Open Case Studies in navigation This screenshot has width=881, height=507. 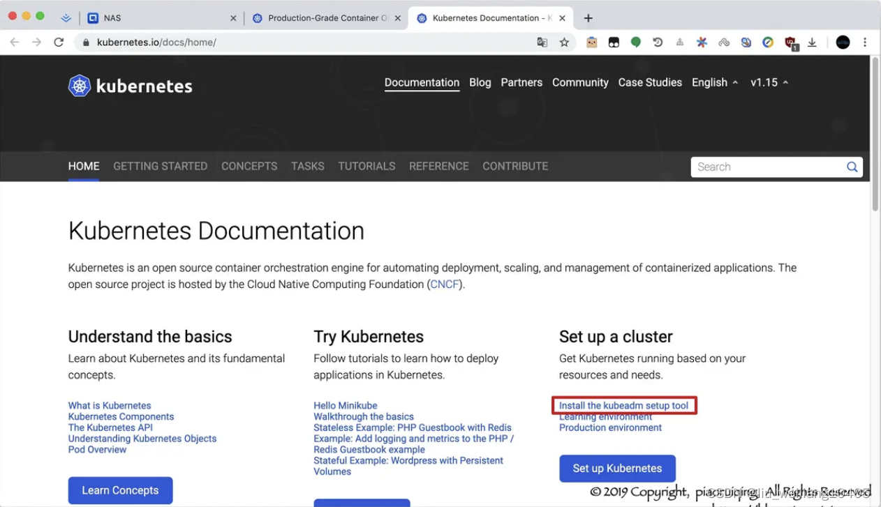(x=650, y=82)
